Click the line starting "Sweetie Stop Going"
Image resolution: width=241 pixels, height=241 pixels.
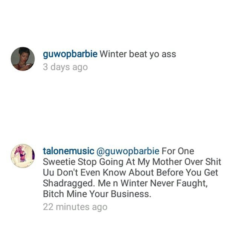click(132, 162)
